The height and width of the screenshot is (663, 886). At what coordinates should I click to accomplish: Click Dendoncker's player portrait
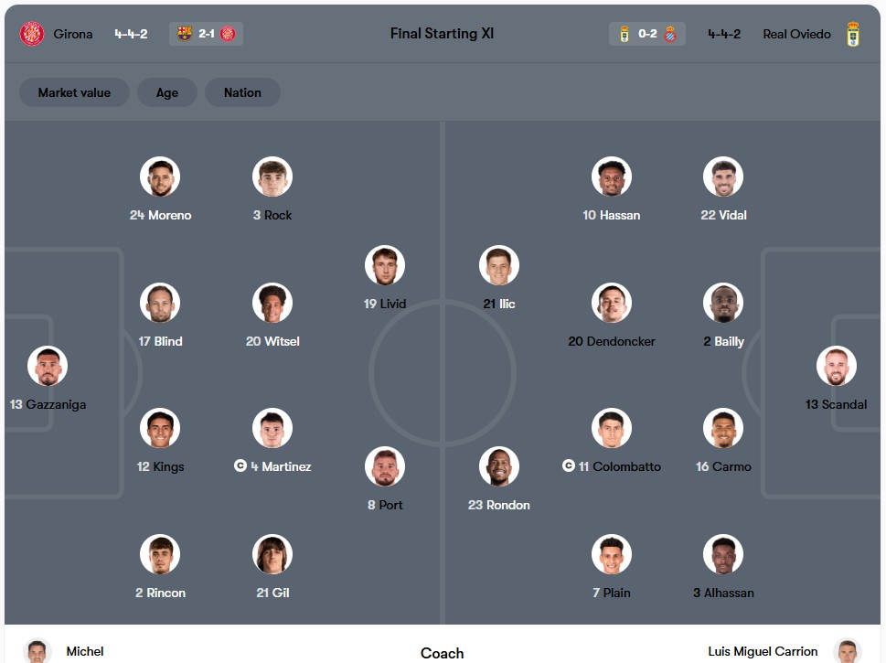click(x=612, y=304)
